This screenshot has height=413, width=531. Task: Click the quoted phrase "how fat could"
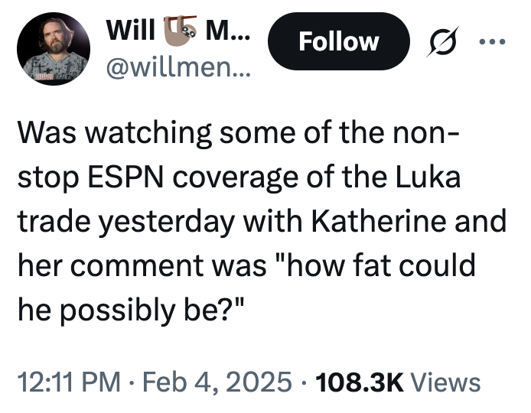pos(377,265)
